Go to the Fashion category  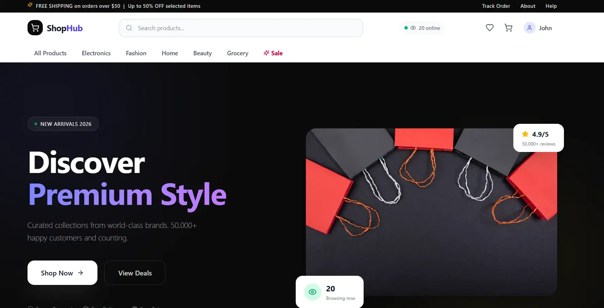click(136, 53)
